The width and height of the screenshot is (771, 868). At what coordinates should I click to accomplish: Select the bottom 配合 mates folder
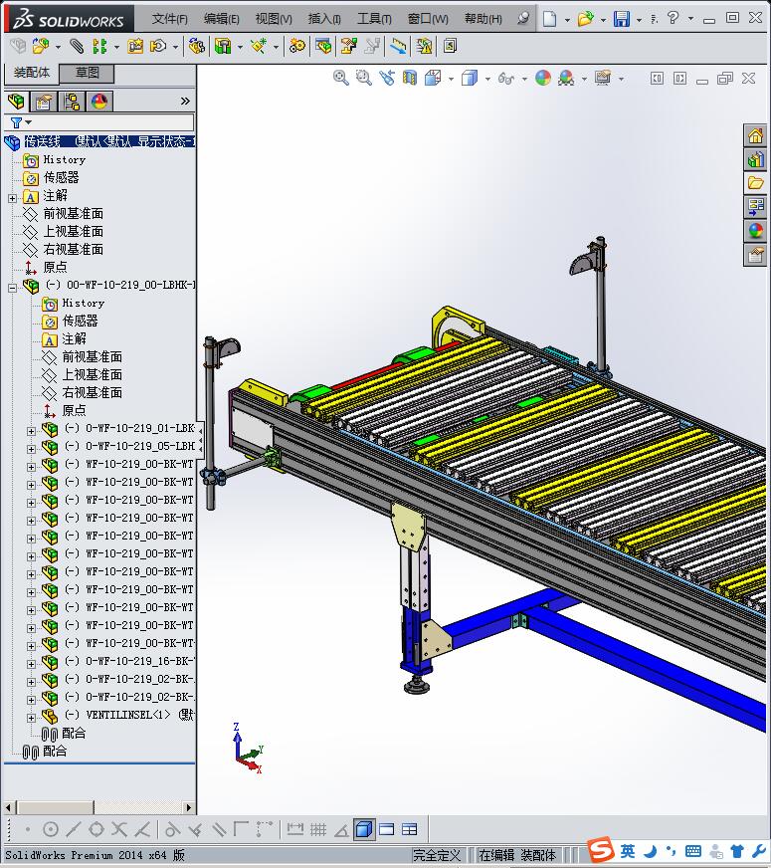tap(54, 752)
